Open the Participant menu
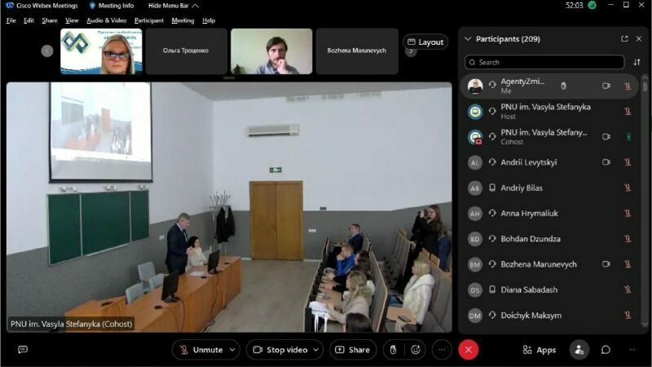This screenshot has width=652, height=367. tap(148, 20)
